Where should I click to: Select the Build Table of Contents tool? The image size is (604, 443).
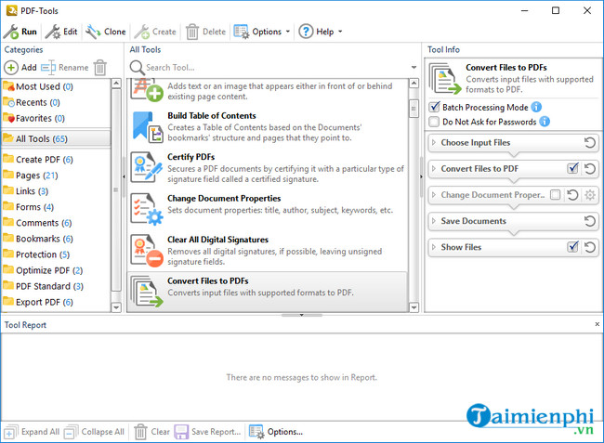tap(211, 116)
